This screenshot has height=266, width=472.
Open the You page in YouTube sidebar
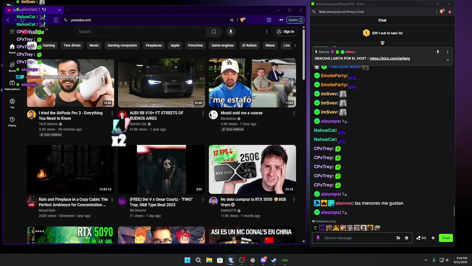[x=12, y=103]
